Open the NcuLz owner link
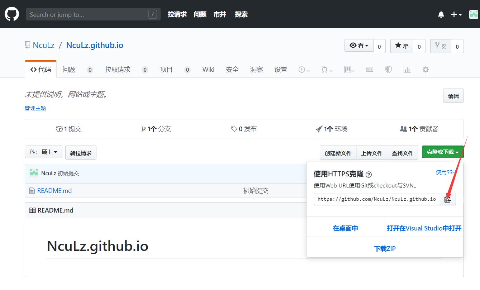 [43, 45]
